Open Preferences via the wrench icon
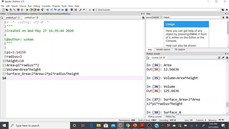The width and height of the screenshot is (229, 129). [80, 10]
